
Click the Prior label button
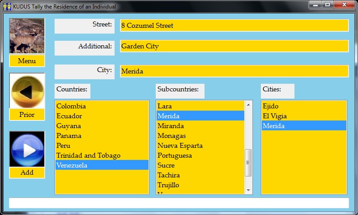point(27,115)
